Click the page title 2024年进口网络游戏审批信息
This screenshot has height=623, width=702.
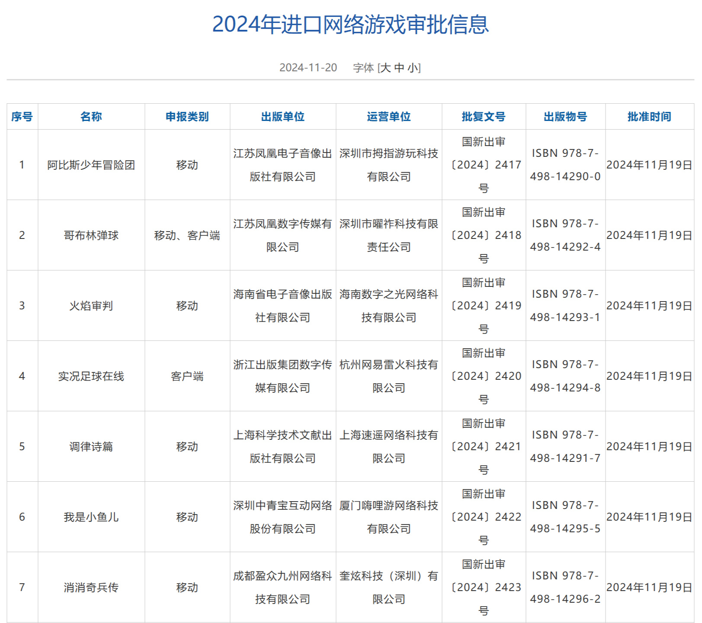(351, 24)
